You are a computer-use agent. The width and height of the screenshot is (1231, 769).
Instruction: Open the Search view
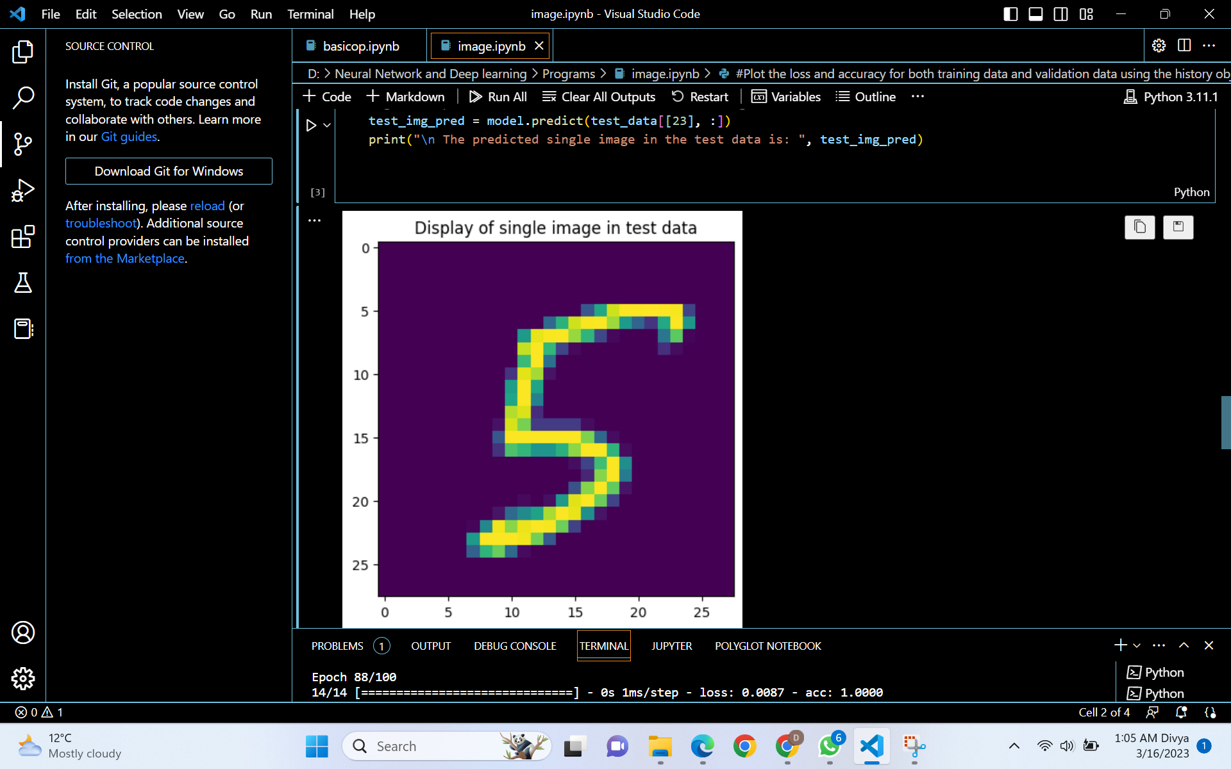coord(23,98)
